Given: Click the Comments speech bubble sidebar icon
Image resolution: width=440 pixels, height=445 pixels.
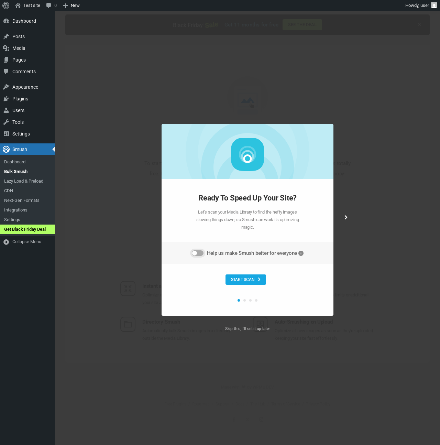Looking at the screenshot, I should click(x=6, y=72).
